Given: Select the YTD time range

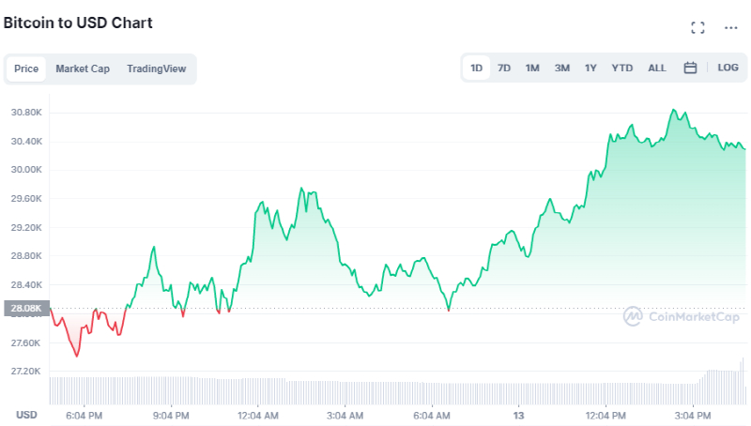Looking at the screenshot, I should click(621, 68).
